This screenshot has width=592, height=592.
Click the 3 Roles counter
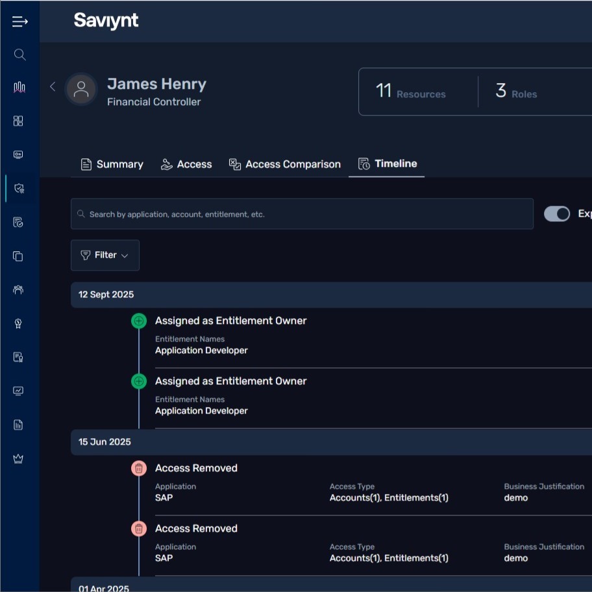[516, 91]
